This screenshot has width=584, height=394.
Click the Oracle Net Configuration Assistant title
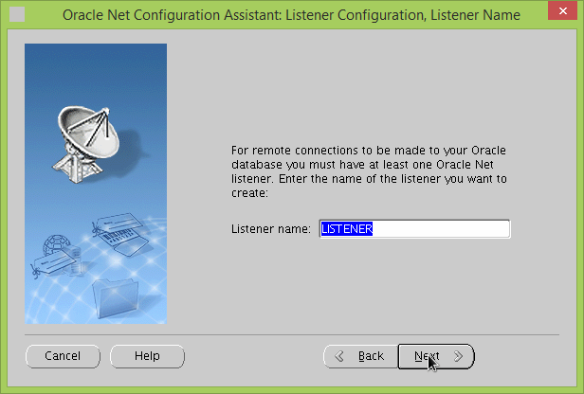[290, 15]
